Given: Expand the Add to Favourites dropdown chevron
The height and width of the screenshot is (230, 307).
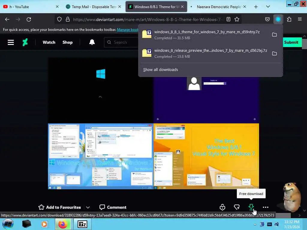Looking at the screenshot, I should point(88,207).
